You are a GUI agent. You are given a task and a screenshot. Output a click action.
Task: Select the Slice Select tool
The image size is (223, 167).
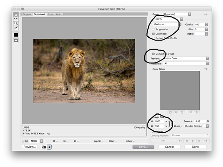[16, 19]
